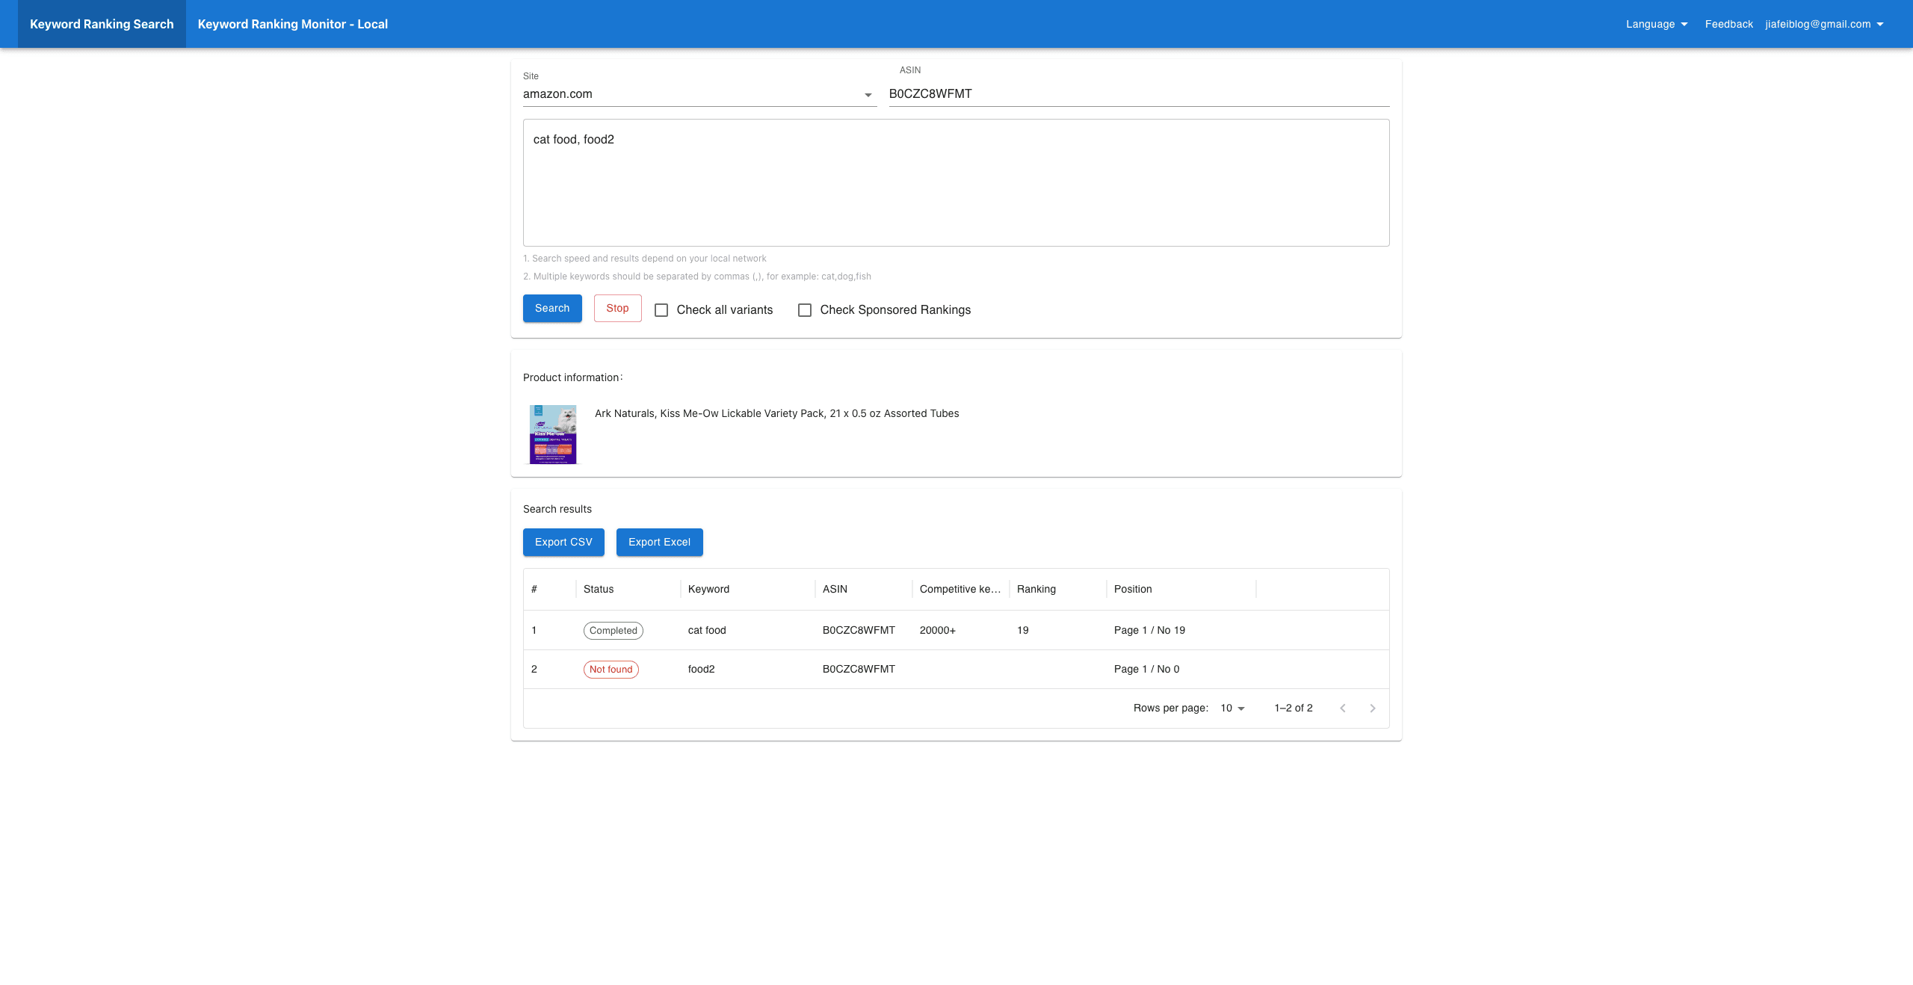Enable Check all variants
Viewport: 1913px width, 985px height.
click(661, 309)
